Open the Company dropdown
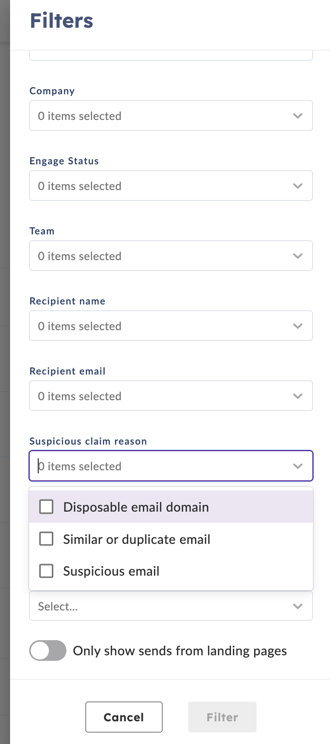Screen dimensions: 330x744 pos(171,115)
